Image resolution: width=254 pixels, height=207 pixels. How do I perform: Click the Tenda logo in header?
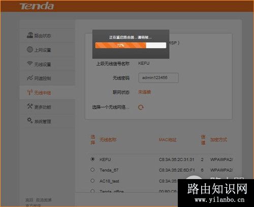37,6
